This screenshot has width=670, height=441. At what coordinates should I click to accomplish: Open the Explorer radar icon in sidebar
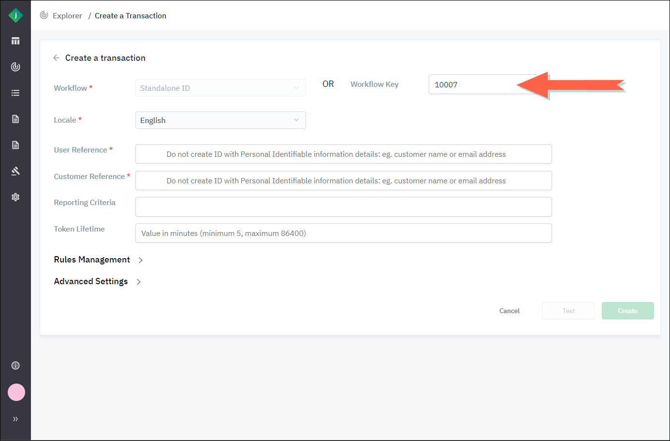tap(15, 67)
